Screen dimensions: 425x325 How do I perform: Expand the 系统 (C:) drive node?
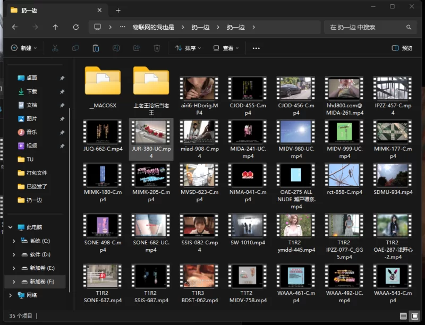(x=14, y=241)
